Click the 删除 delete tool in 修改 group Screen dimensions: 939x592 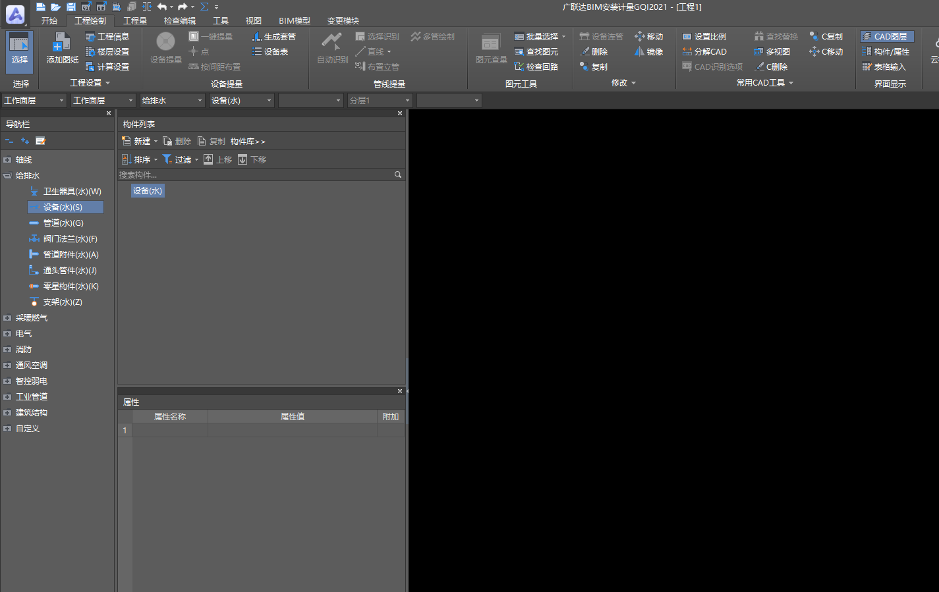click(x=594, y=52)
